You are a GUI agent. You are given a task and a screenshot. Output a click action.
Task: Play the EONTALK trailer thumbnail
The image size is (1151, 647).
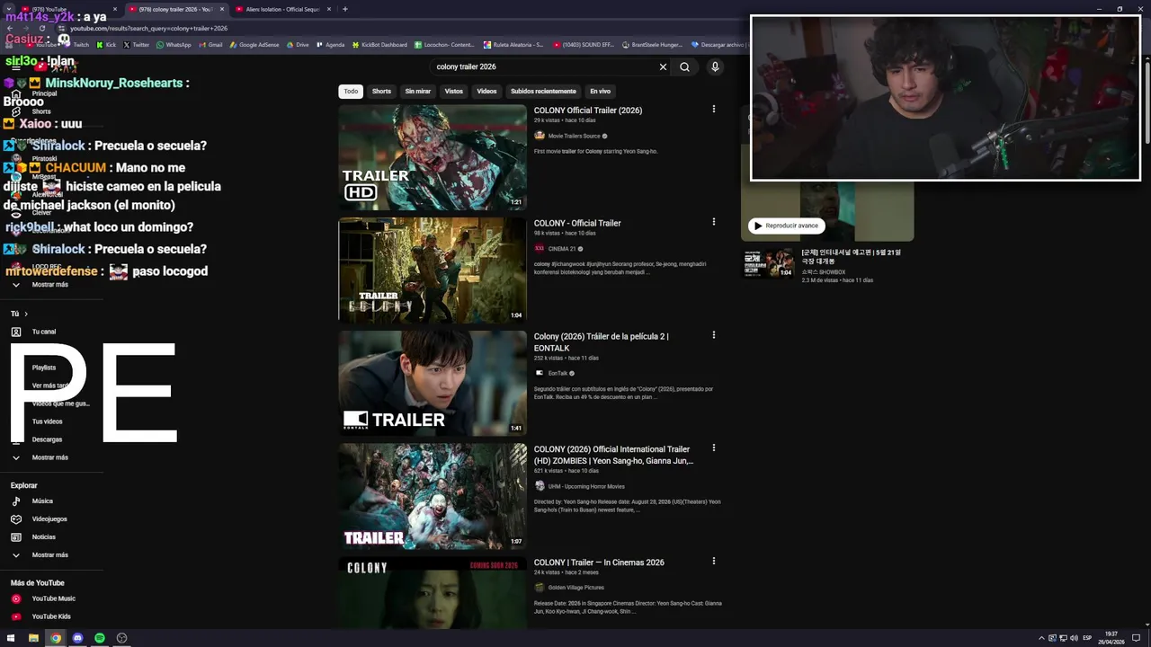(433, 383)
